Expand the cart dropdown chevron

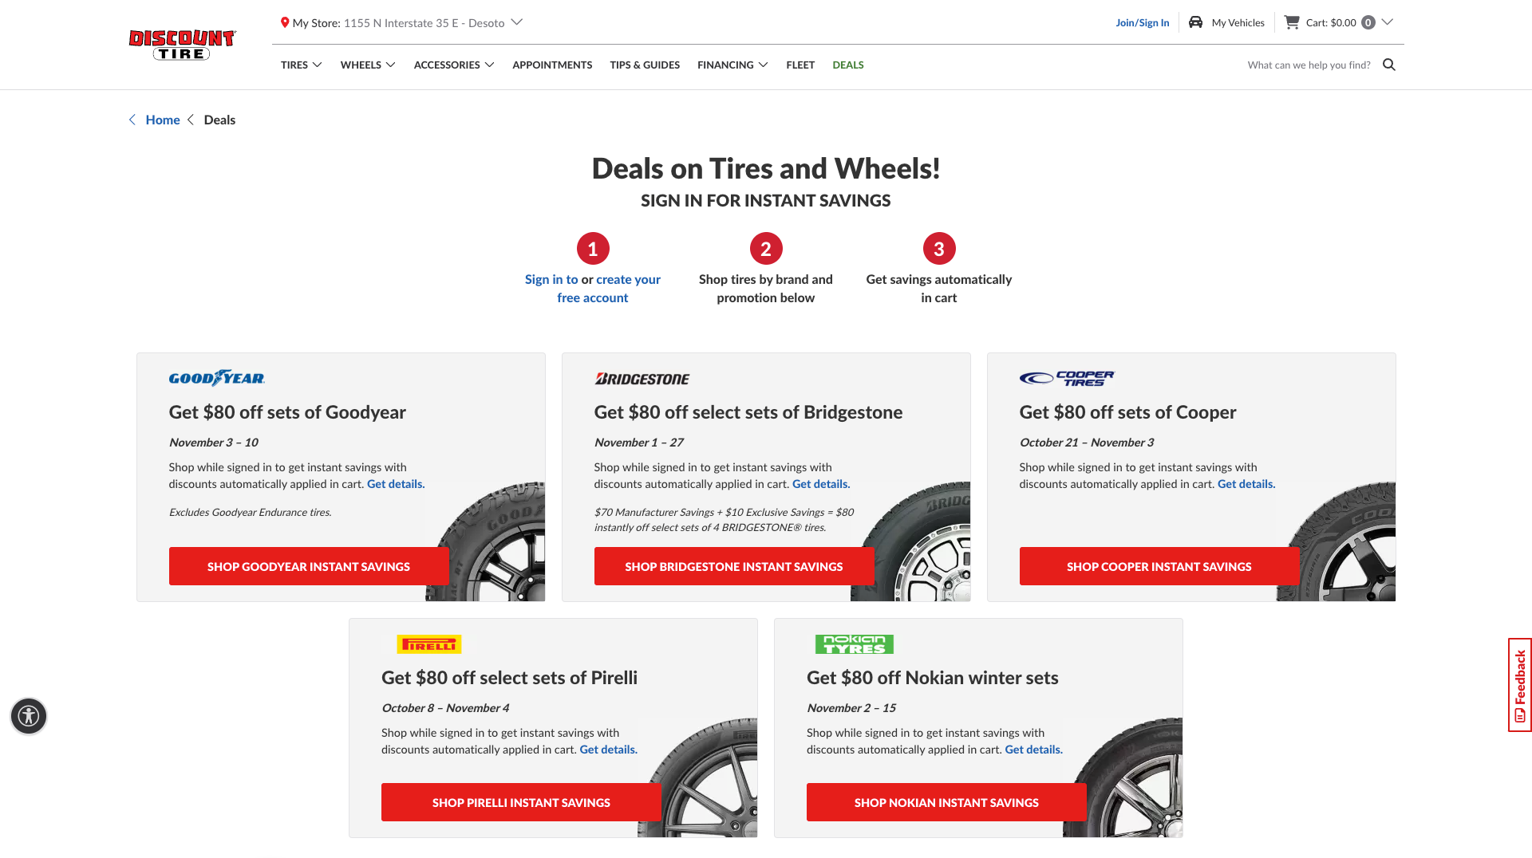click(1388, 22)
